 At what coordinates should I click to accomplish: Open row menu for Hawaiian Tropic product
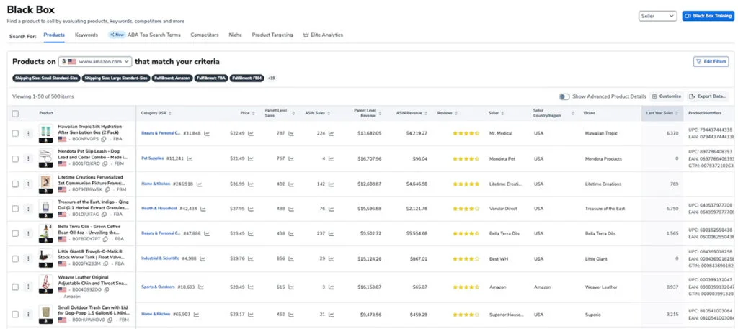28,133
